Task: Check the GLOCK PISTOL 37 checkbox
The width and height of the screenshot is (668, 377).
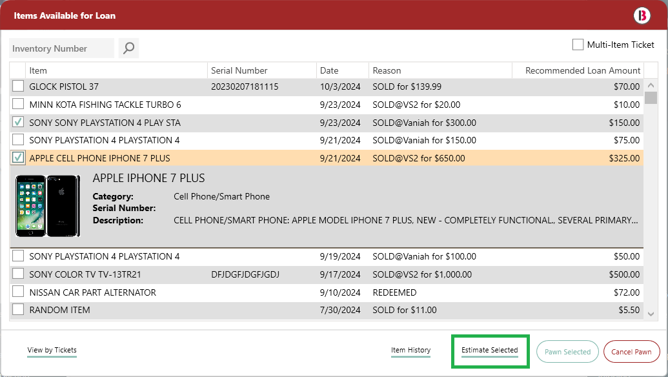Action: click(x=18, y=86)
